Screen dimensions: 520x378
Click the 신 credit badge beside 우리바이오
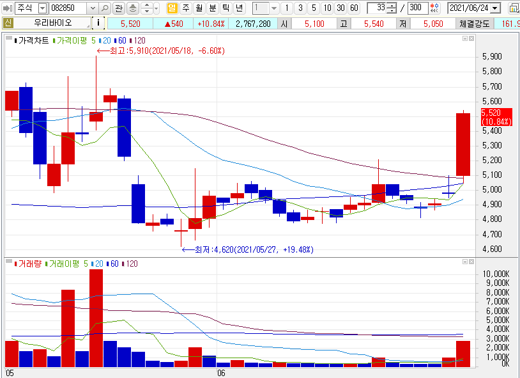point(8,23)
